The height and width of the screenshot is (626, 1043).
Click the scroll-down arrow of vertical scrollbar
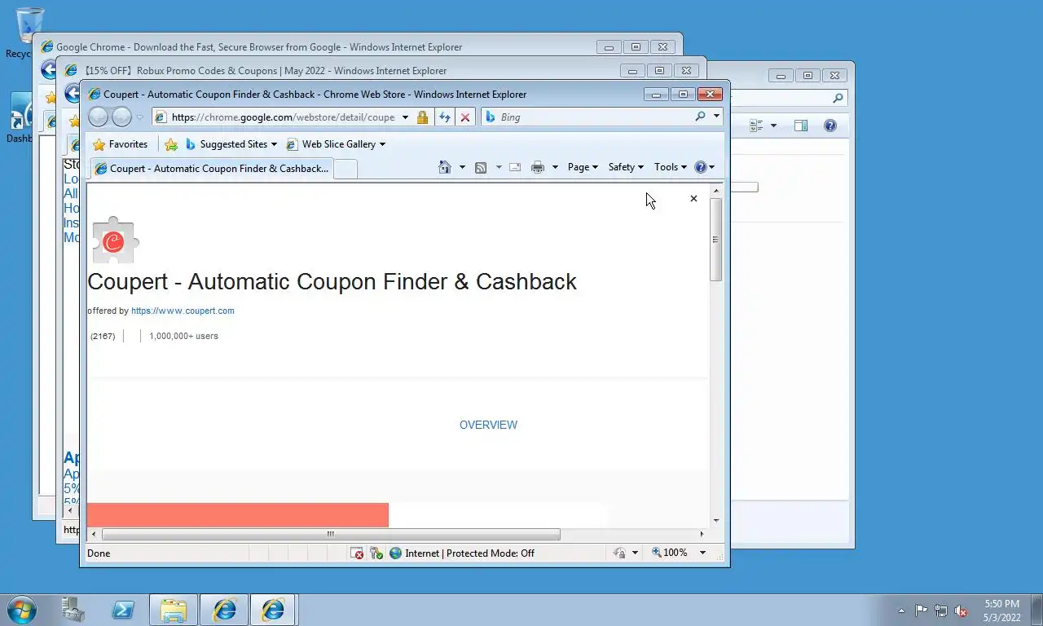coord(716,520)
